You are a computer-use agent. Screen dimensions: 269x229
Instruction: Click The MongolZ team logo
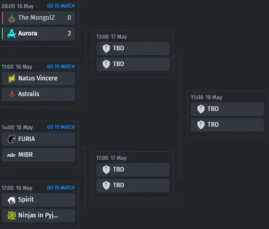coord(12,18)
